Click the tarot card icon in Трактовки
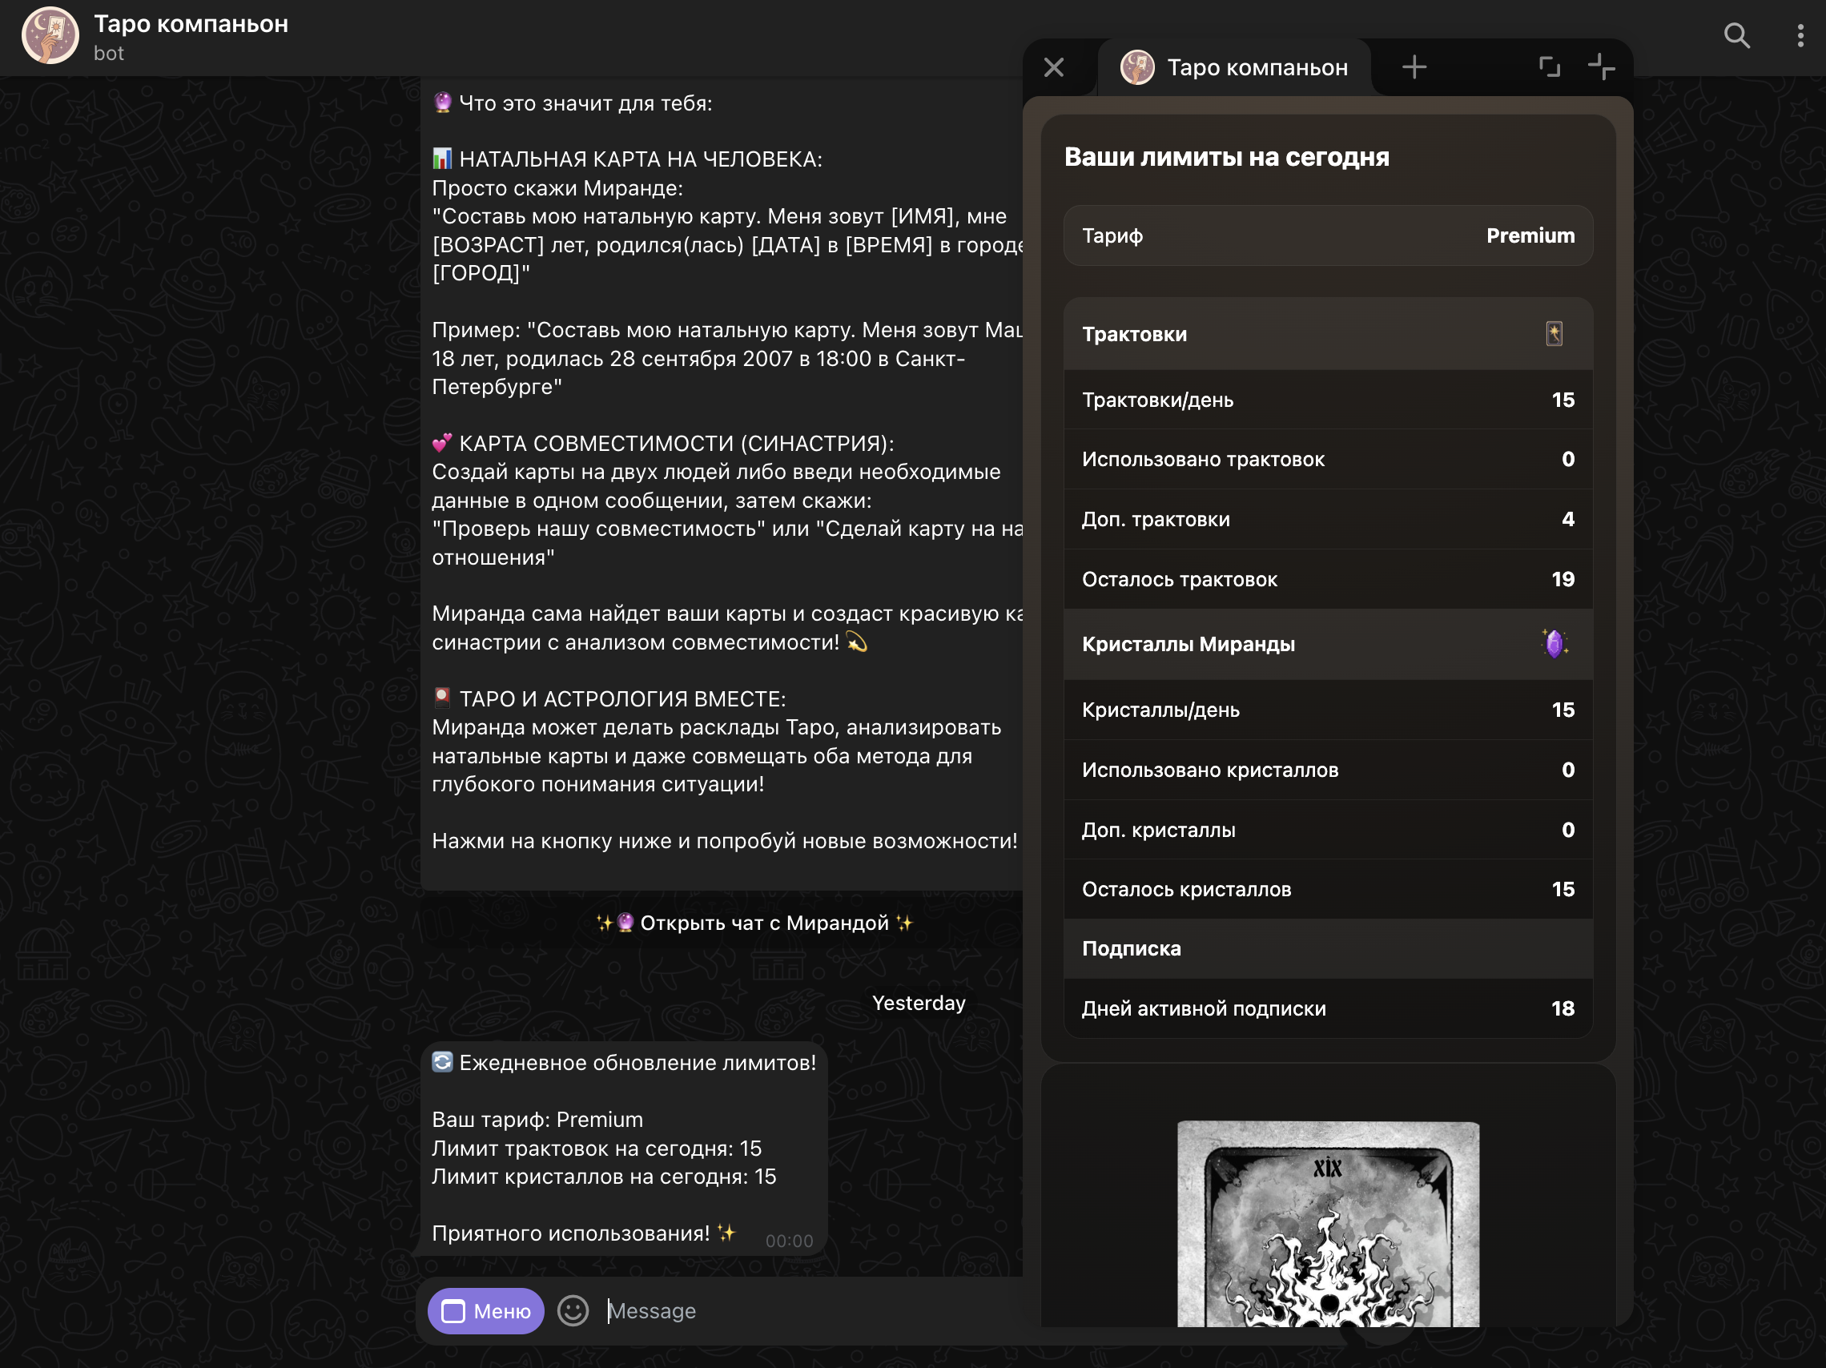The image size is (1826, 1368). pos(1554,333)
